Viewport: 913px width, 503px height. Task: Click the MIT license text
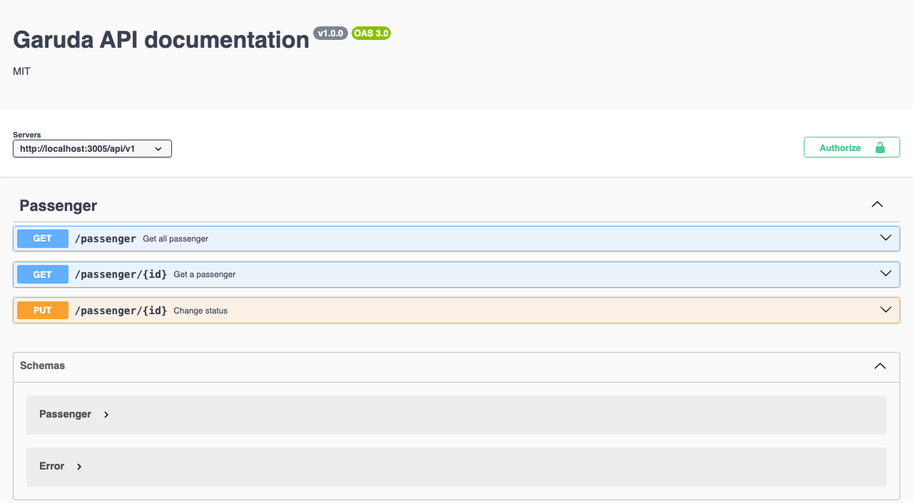[x=22, y=71]
